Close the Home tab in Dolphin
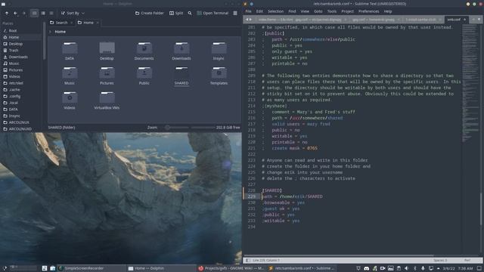Image resolution: width=484 pixels, height=272 pixels. pos(98,23)
